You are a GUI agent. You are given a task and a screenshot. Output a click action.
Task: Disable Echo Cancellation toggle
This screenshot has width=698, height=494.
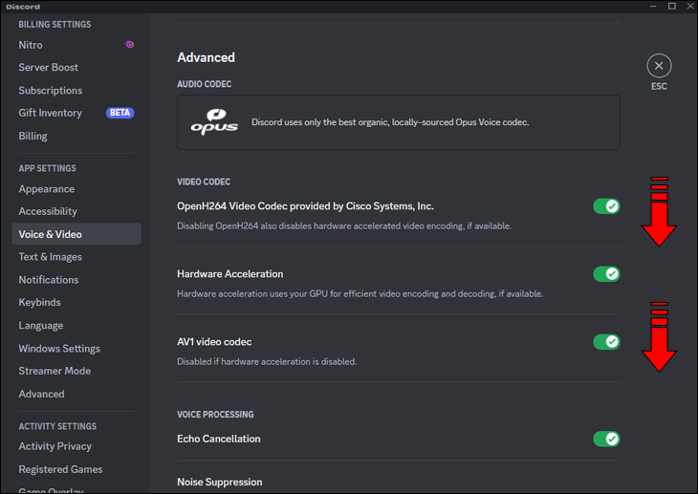click(x=606, y=440)
